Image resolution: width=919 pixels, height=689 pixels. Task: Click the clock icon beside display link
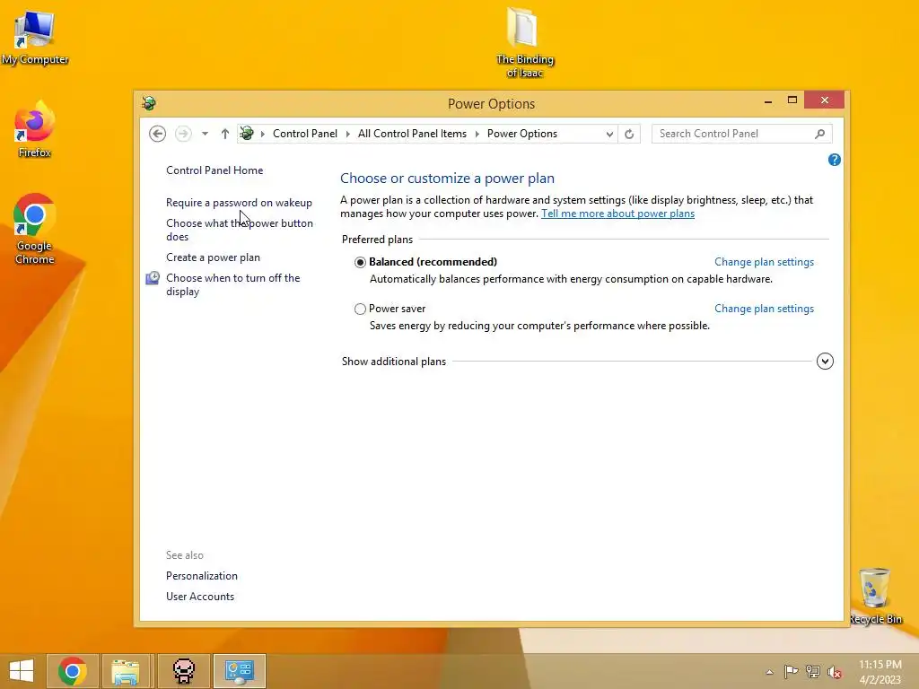(x=153, y=278)
